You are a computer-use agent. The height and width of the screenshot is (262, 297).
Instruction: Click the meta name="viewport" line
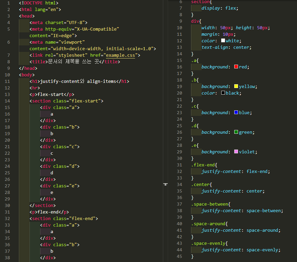coord(57,42)
